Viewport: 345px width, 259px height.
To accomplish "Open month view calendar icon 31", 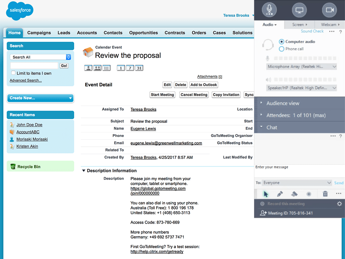I will click(139, 68).
